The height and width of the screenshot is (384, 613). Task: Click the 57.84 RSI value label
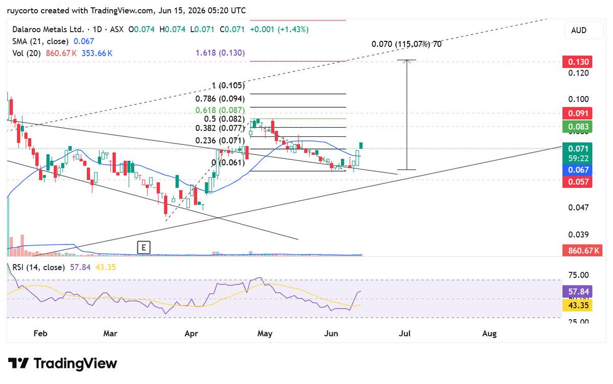coord(577,292)
